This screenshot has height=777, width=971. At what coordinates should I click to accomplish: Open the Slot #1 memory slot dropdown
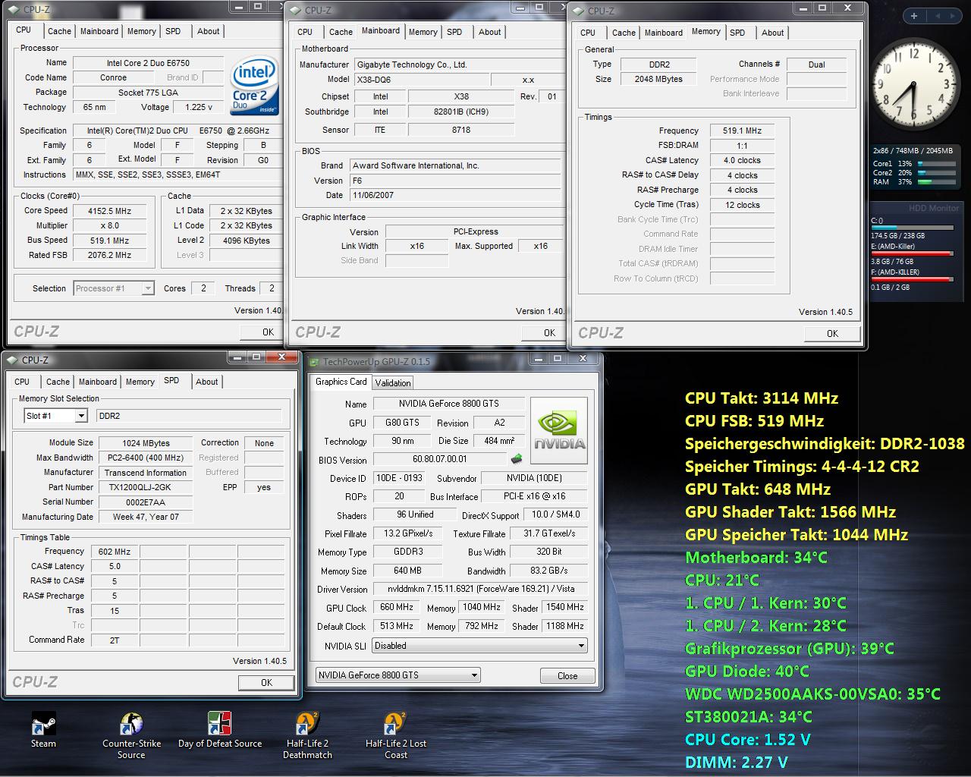(56, 416)
